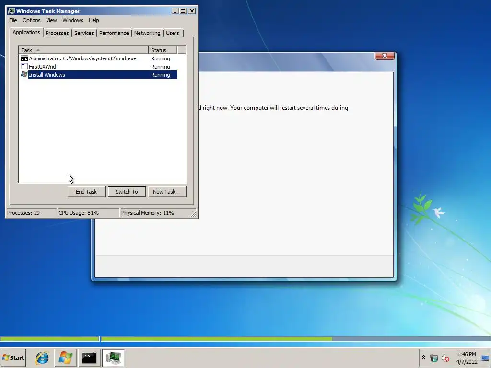
Task: Open the File menu
Action: tap(13, 20)
